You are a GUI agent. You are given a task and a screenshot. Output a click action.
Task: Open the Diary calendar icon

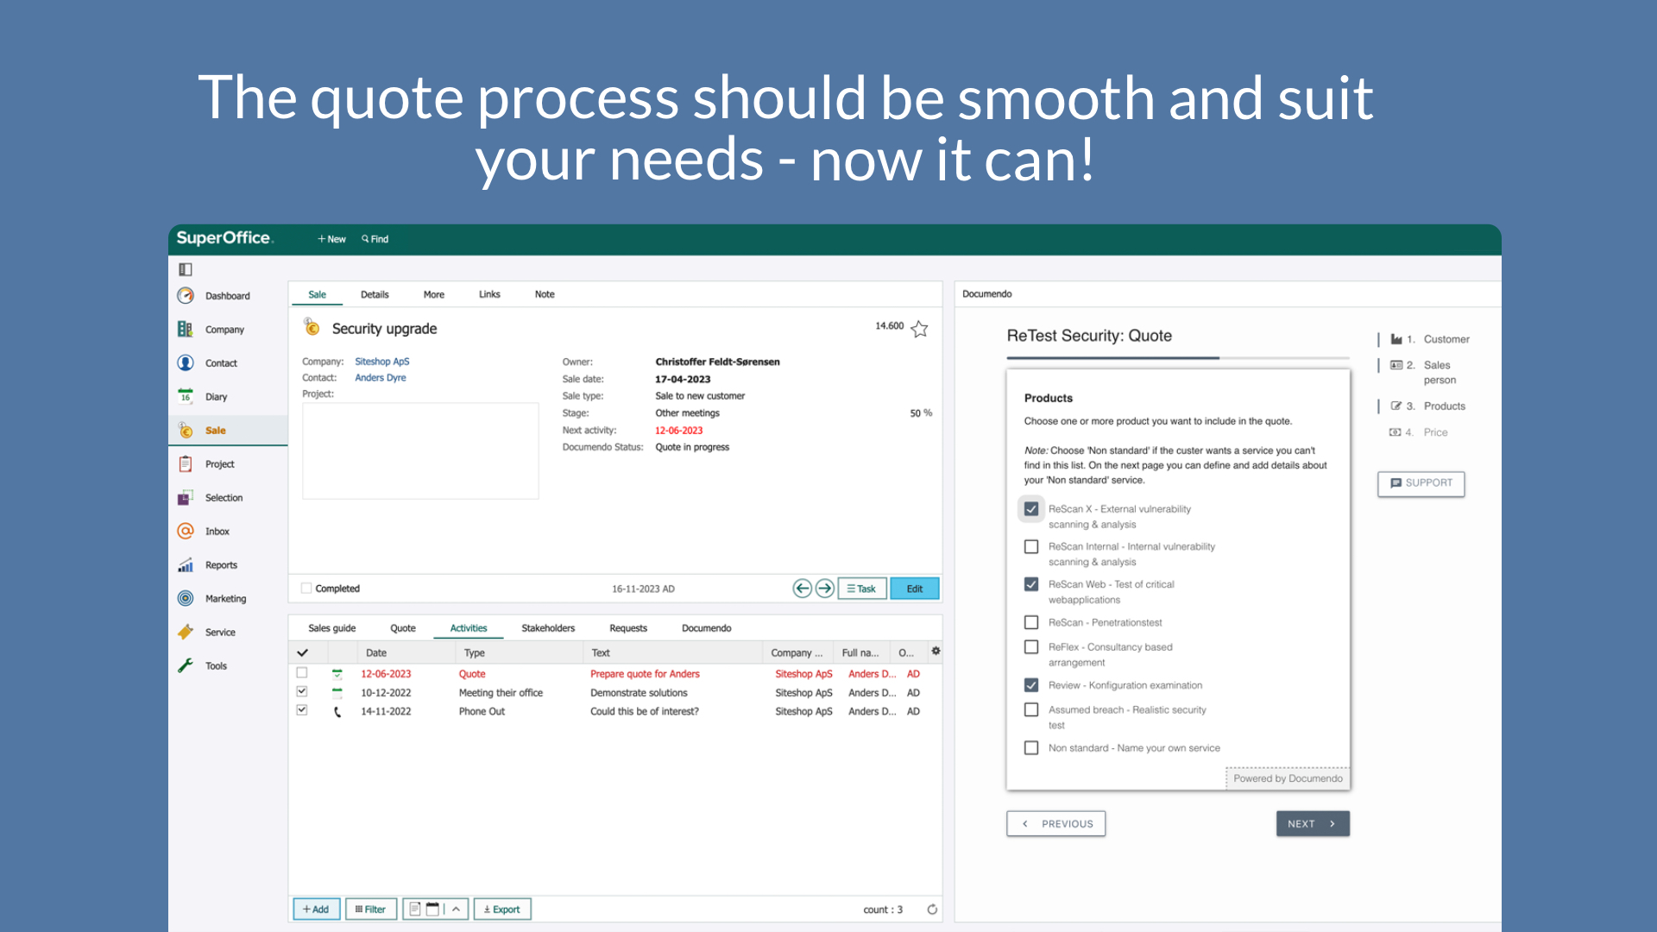click(186, 397)
